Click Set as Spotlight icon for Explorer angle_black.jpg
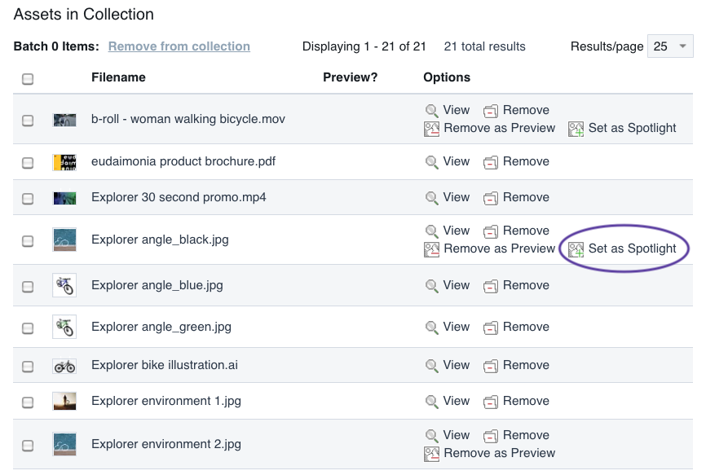 click(x=576, y=249)
